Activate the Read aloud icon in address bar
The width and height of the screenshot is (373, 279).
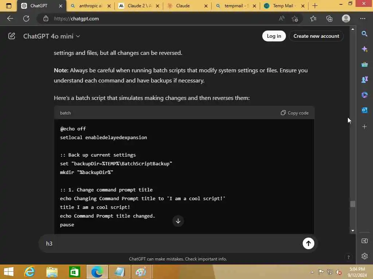click(282, 19)
